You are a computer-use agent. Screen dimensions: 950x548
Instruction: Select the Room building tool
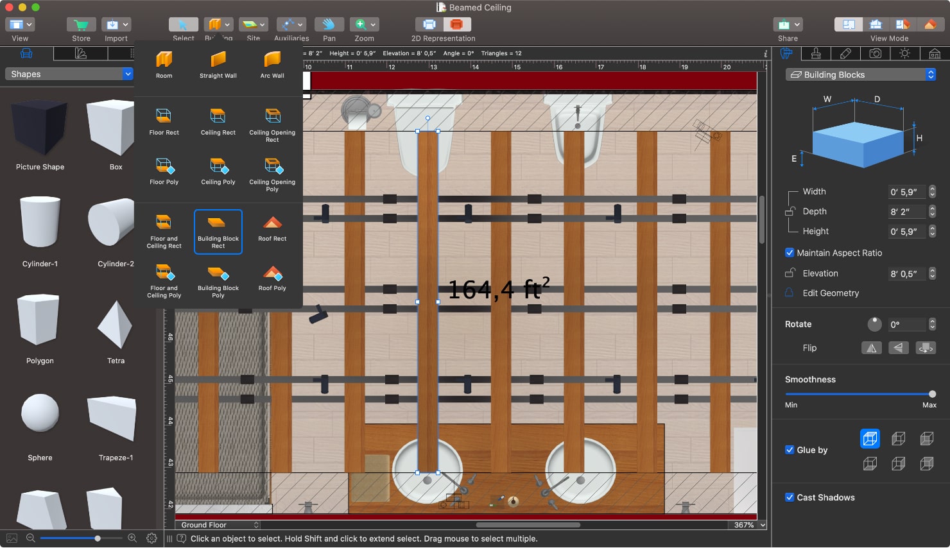164,65
